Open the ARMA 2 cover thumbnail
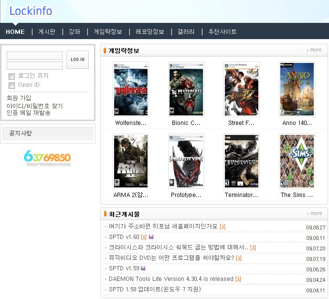This screenshot has height=299, width=329. pos(131,161)
